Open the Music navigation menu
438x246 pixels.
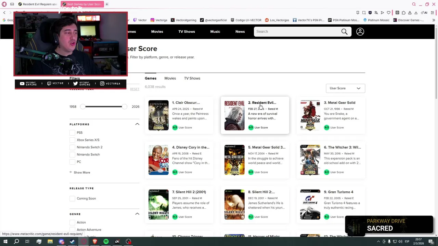(215, 31)
